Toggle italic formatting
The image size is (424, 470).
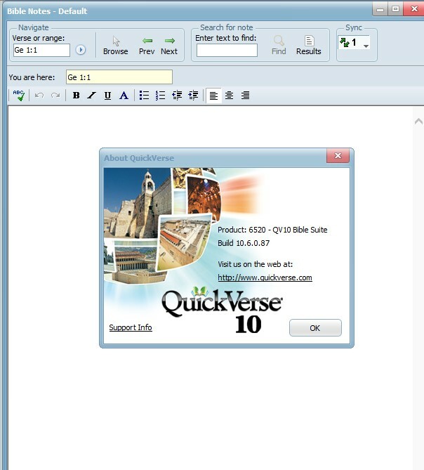[92, 96]
